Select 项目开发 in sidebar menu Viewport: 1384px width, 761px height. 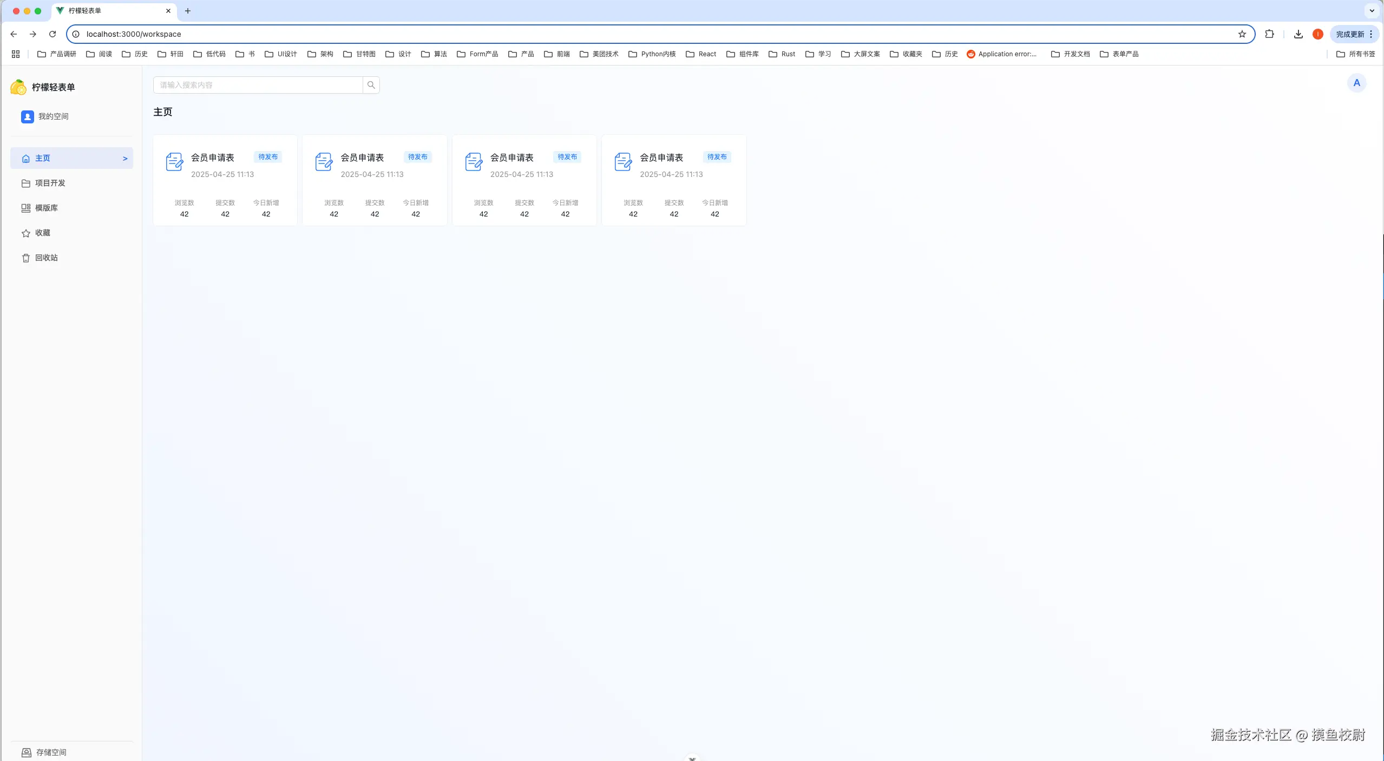point(50,183)
